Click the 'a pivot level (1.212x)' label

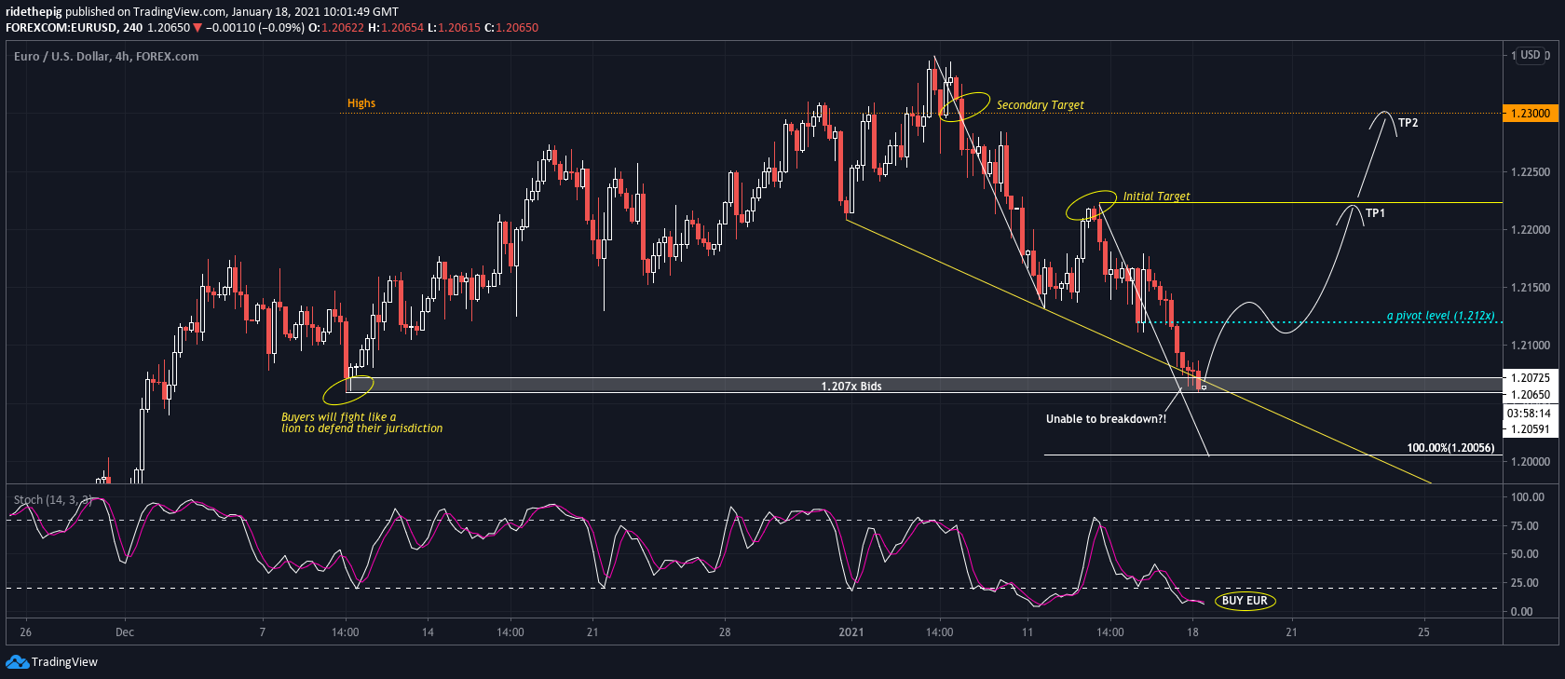(x=1440, y=316)
